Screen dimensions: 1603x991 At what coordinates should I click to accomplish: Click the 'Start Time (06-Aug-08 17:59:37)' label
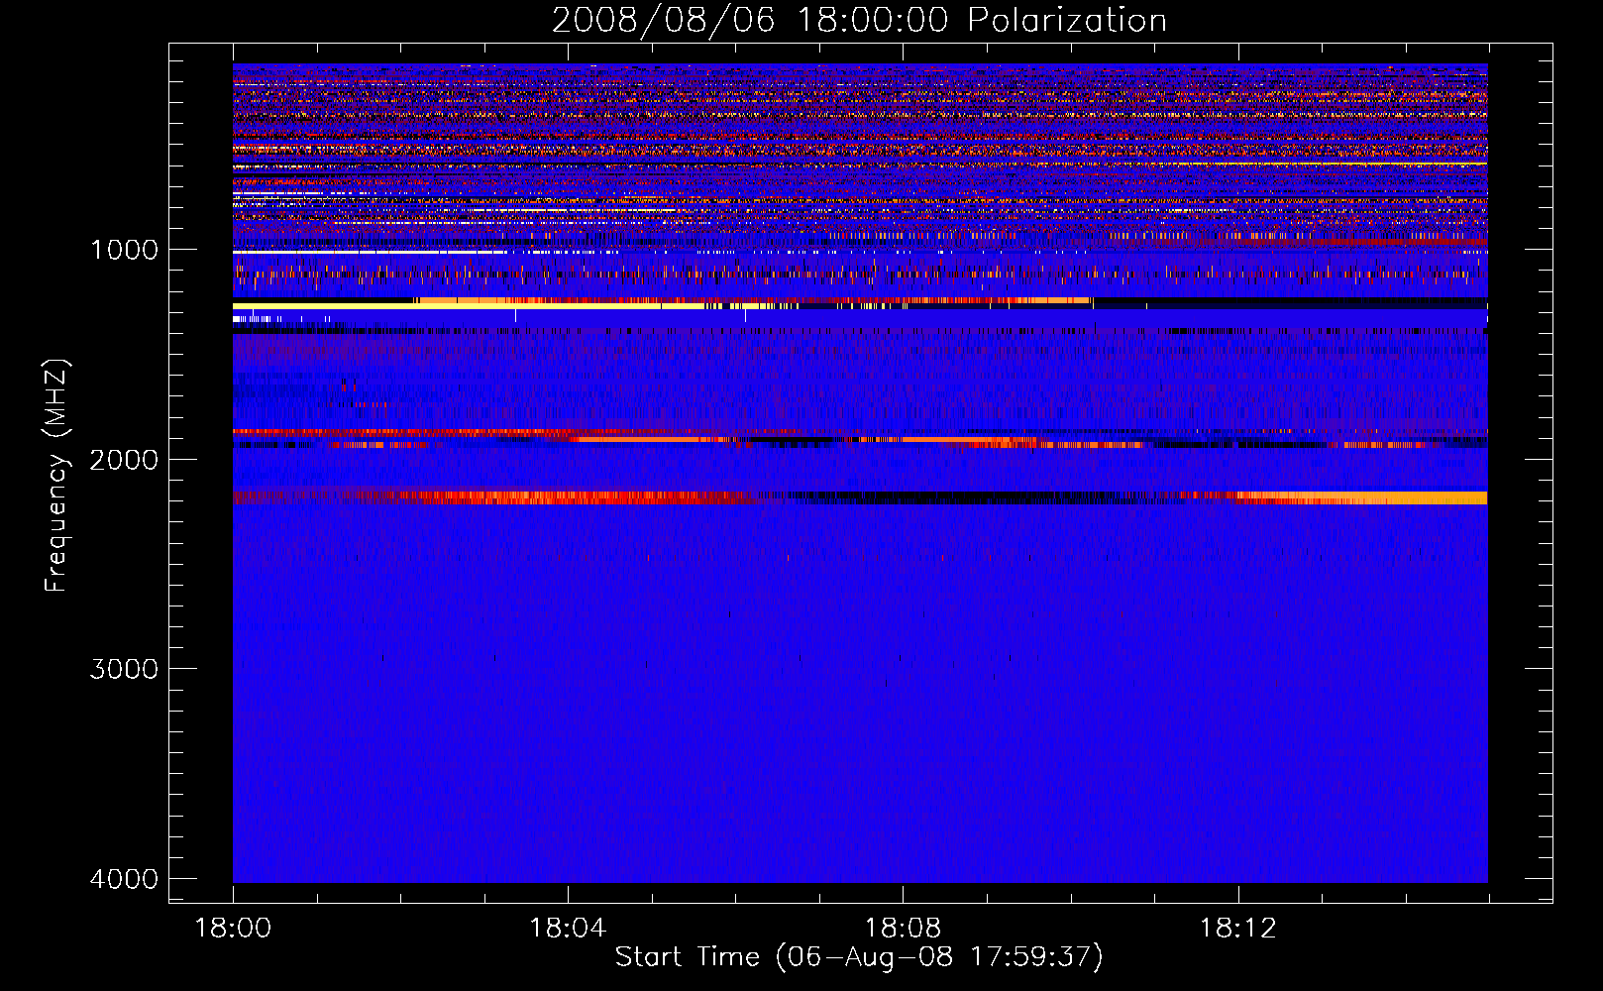pos(859,957)
